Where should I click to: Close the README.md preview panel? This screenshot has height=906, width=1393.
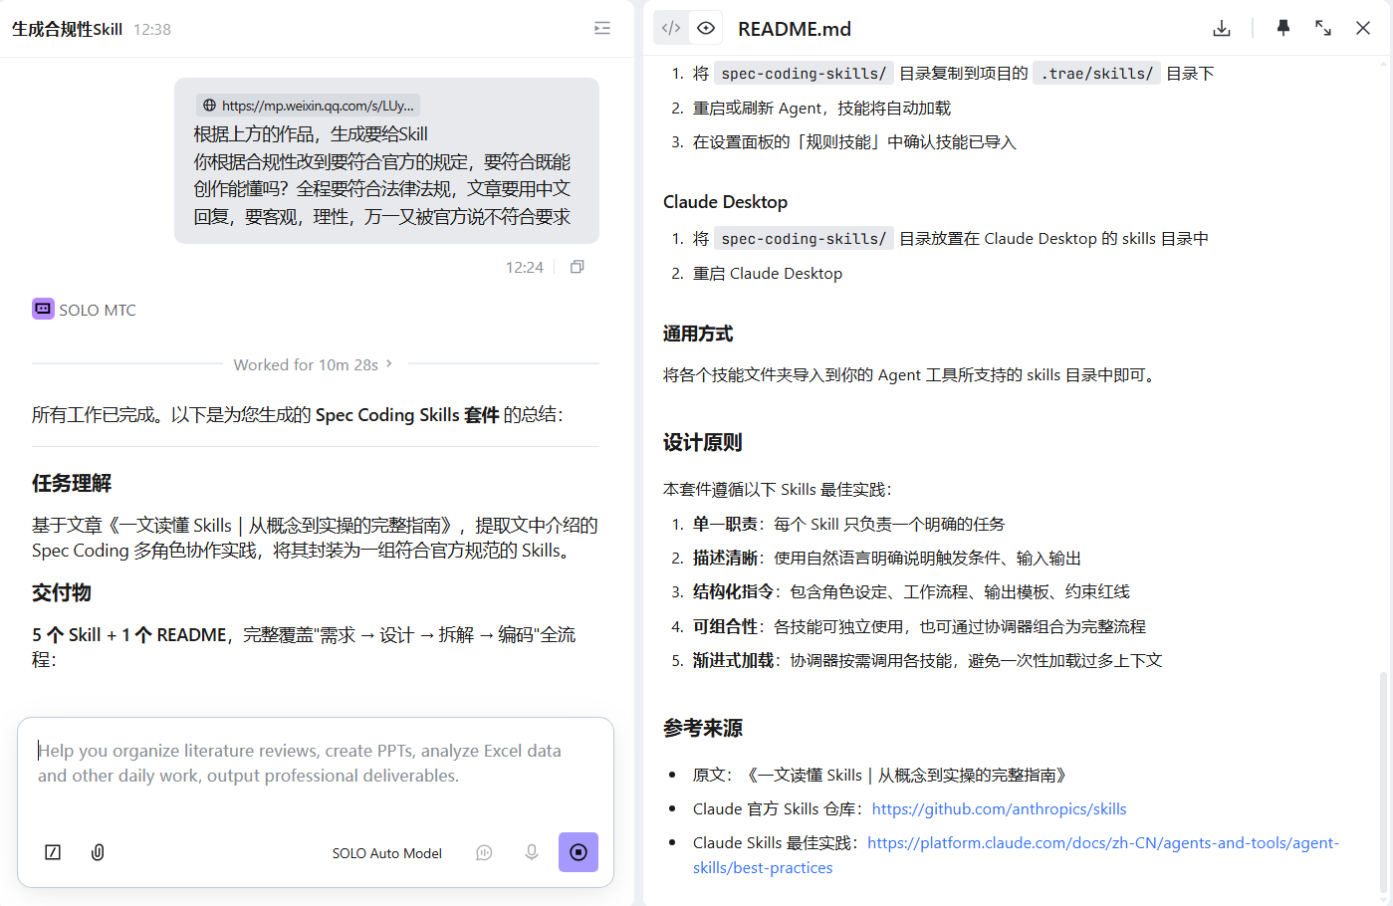click(1363, 28)
